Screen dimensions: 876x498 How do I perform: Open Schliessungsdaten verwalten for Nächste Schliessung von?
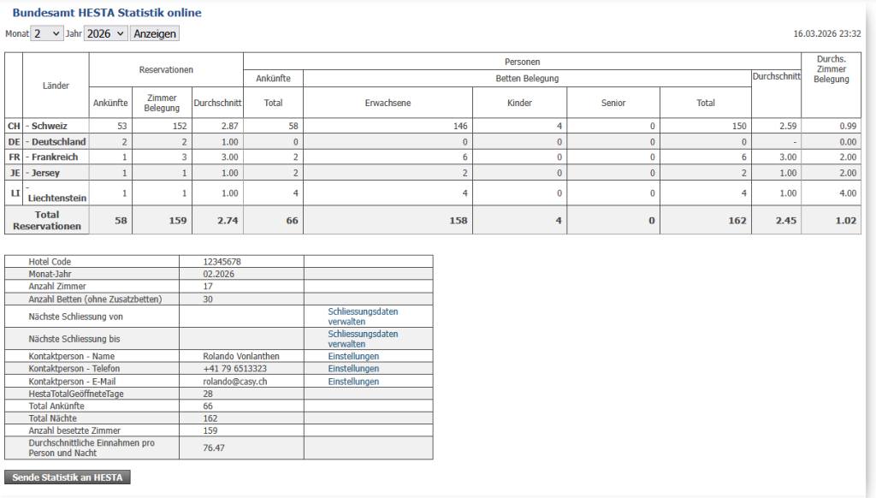[363, 317]
